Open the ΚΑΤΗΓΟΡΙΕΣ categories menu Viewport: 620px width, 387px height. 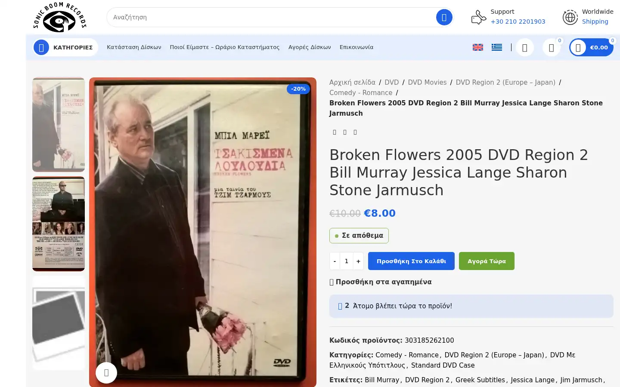(x=65, y=47)
